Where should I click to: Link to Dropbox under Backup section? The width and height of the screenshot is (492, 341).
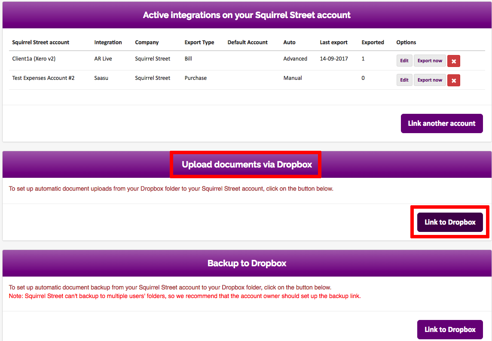(449, 329)
